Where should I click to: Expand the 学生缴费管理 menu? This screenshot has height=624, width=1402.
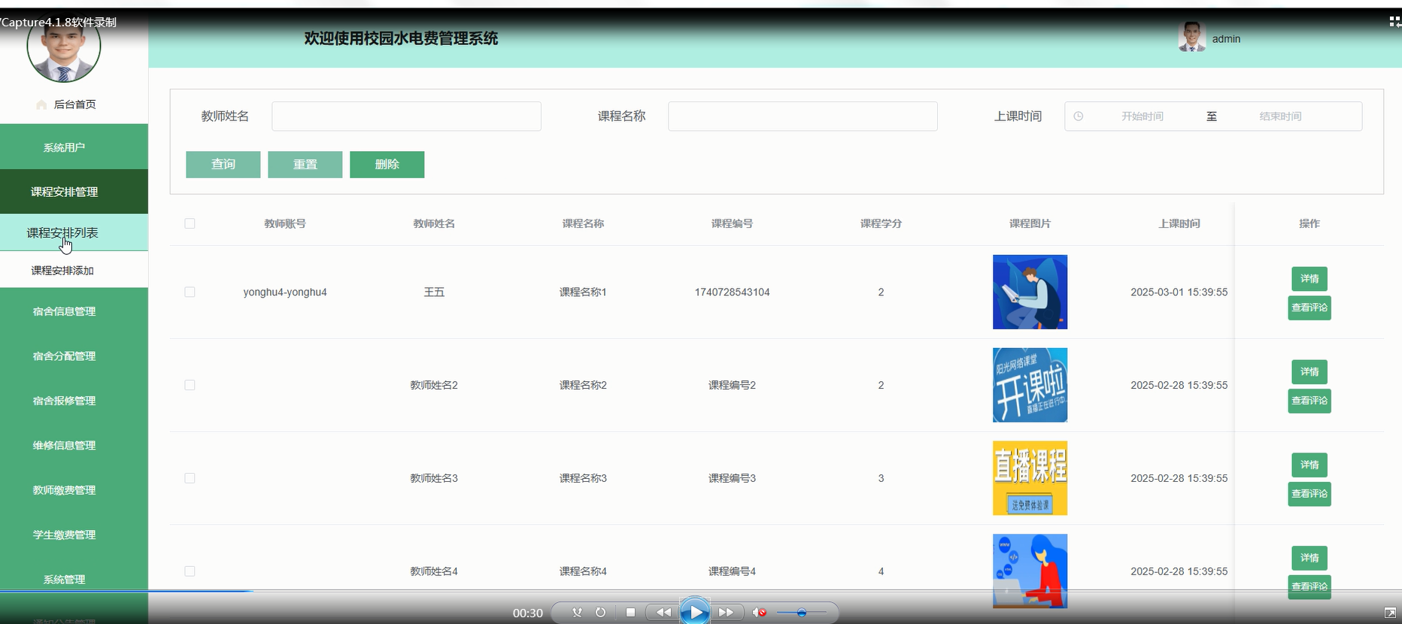74,535
